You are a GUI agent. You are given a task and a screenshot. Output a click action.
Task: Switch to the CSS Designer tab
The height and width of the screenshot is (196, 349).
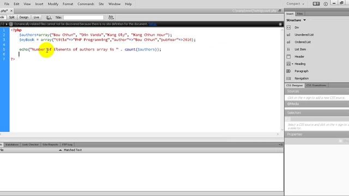click(294, 85)
